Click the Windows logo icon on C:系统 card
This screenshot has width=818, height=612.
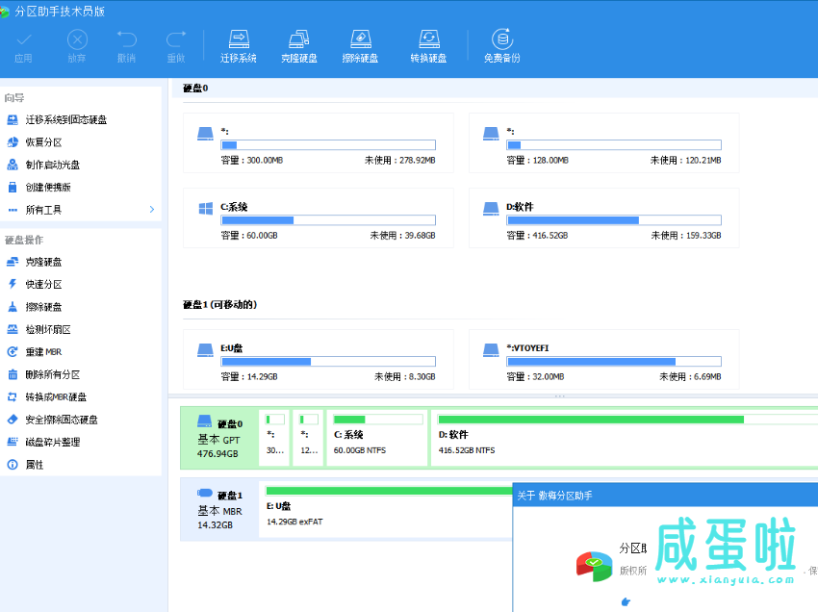206,209
